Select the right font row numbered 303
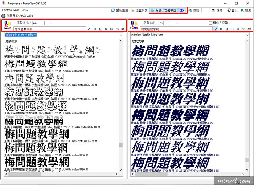Screen dimensions: 254x185 pos(171,69)
